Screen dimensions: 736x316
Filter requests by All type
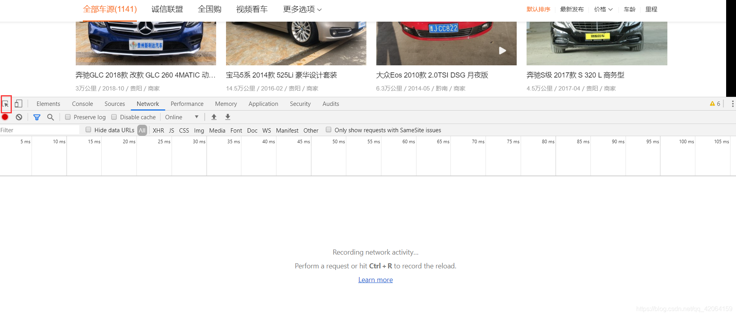142,130
